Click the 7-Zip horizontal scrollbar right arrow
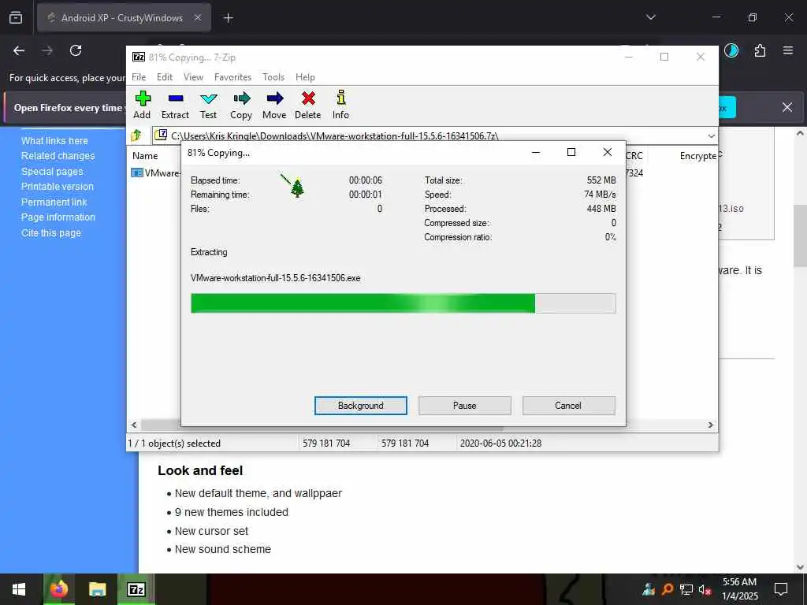The width and height of the screenshot is (807, 605). 710,425
